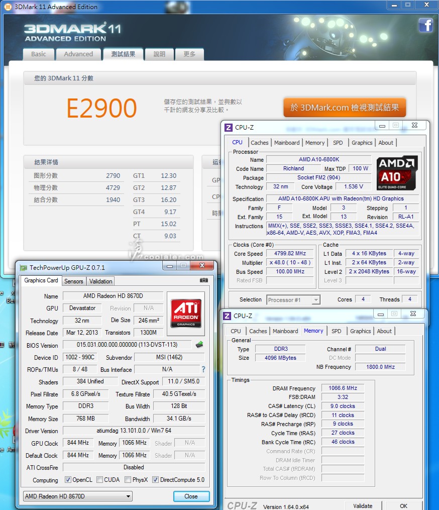This screenshot has width=439, height=510.
Task: Click the NB Frequency value 1800.0 MHz
Action: click(x=380, y=367)
